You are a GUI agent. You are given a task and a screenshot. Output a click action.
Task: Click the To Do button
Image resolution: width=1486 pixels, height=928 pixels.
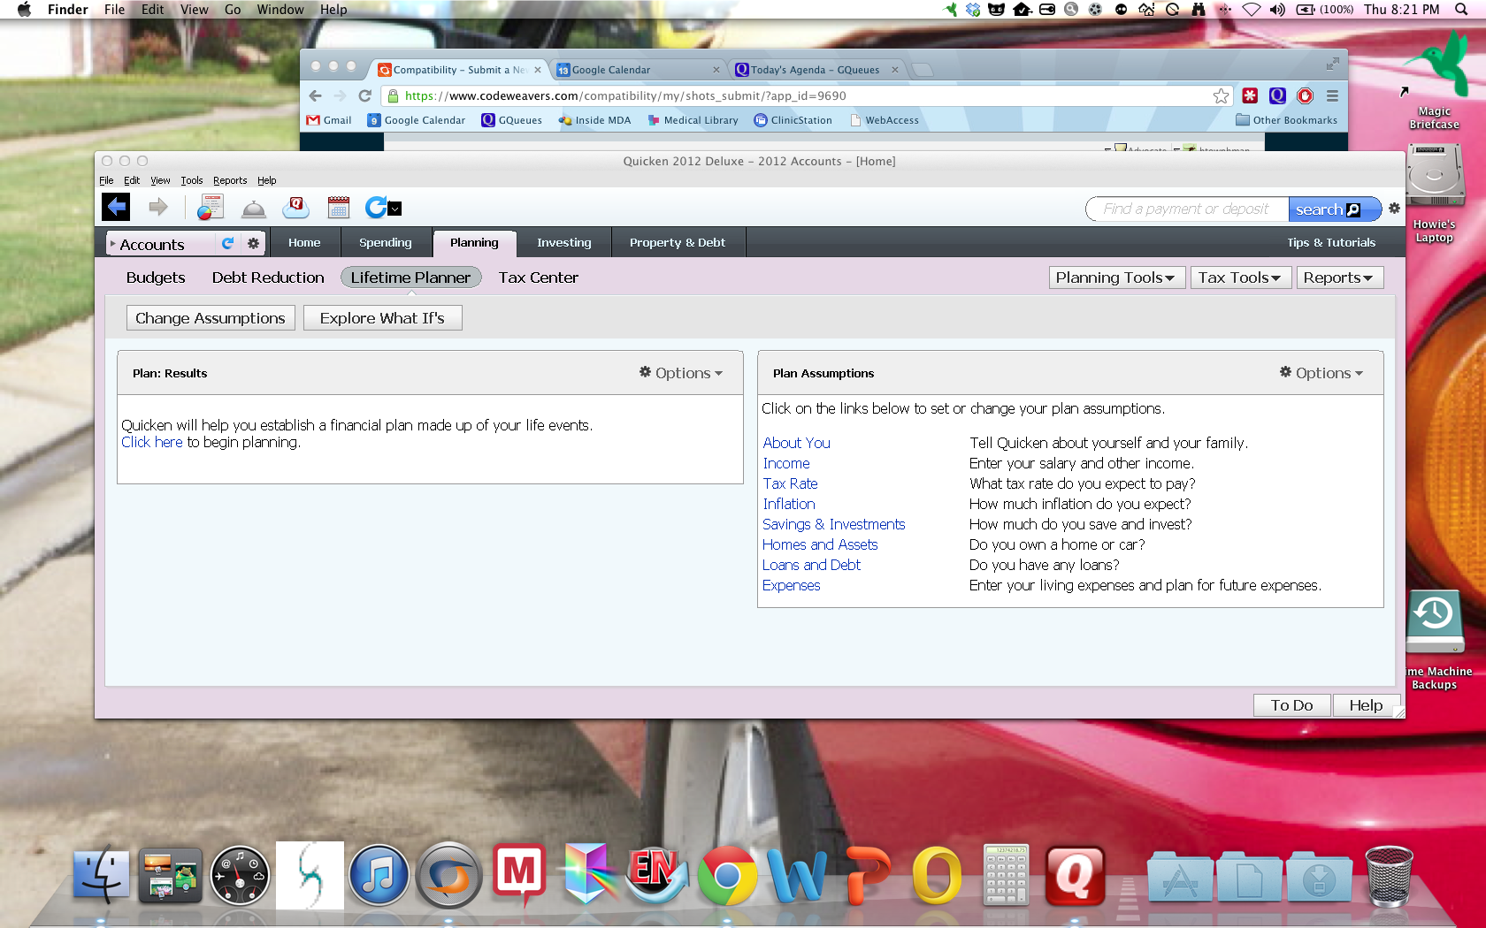(x=1291, y=705)
